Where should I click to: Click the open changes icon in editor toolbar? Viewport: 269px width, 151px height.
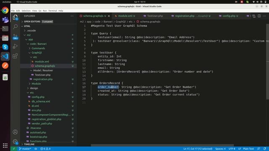pos(254,16)
